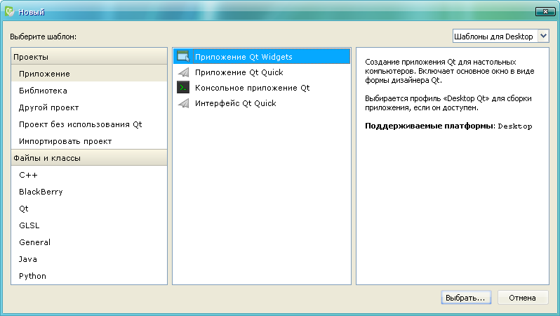Viewport: 560px width, 316px height.
Task: Click the 'Проекты' section header
Action: (89, 56)
